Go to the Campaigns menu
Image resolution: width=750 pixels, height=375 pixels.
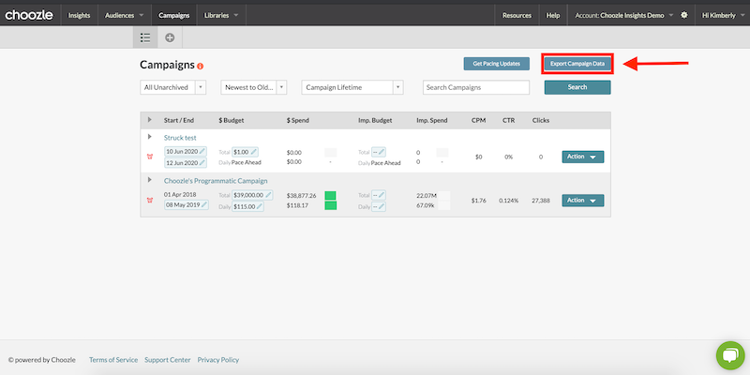(173, 15)
